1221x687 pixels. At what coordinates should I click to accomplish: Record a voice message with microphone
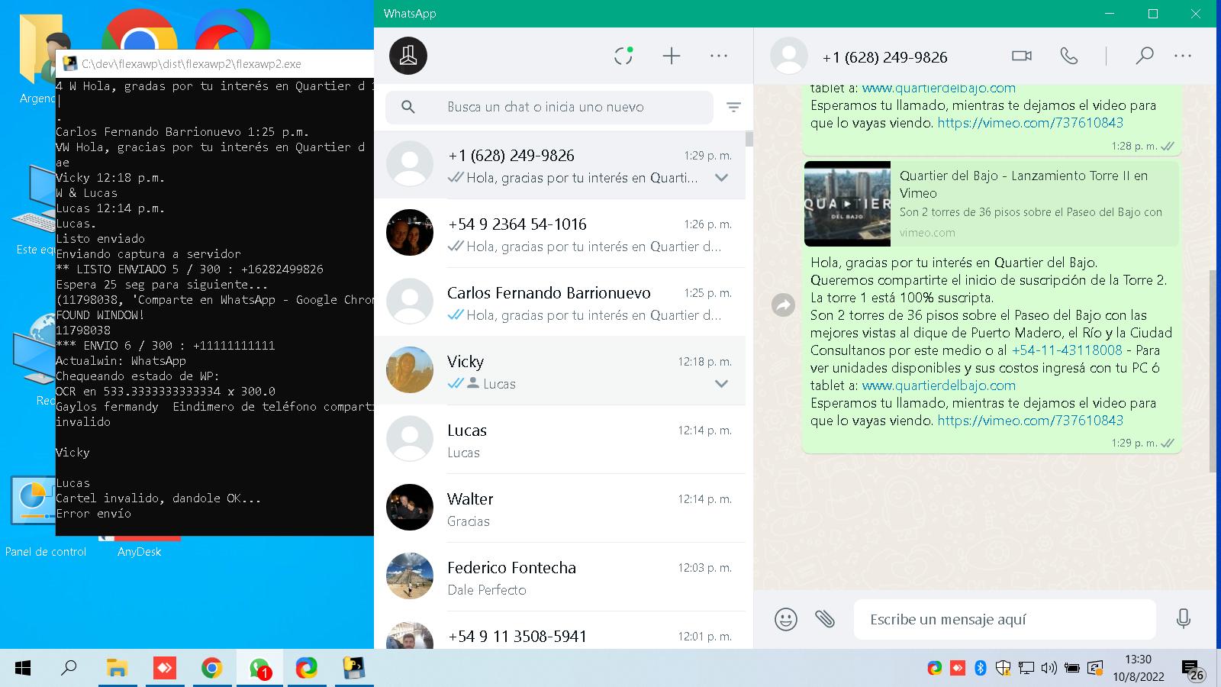1184,619
